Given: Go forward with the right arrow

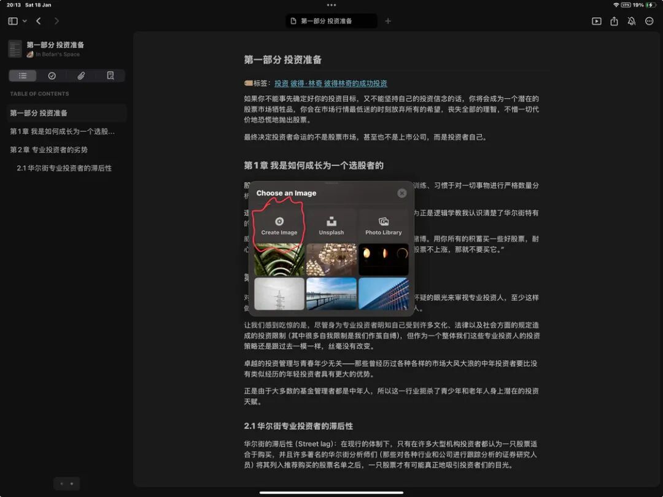Looking at the screenshot, I should coord(56,21).
